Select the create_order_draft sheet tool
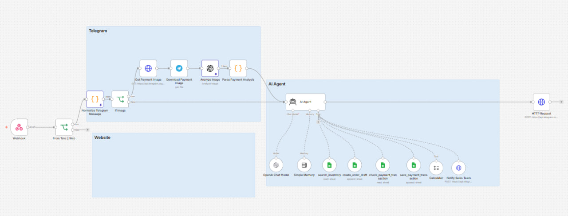The image size is (568, 216). pos(355,165)
